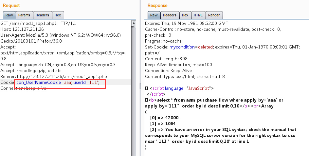Open the Request Hex tab
Screen dimensions: 309x156
coord(58,15)
